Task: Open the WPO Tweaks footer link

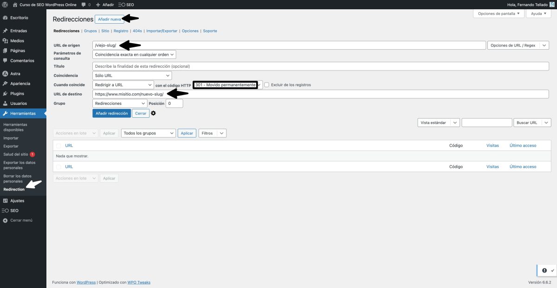Action: [x=138, y=282]
